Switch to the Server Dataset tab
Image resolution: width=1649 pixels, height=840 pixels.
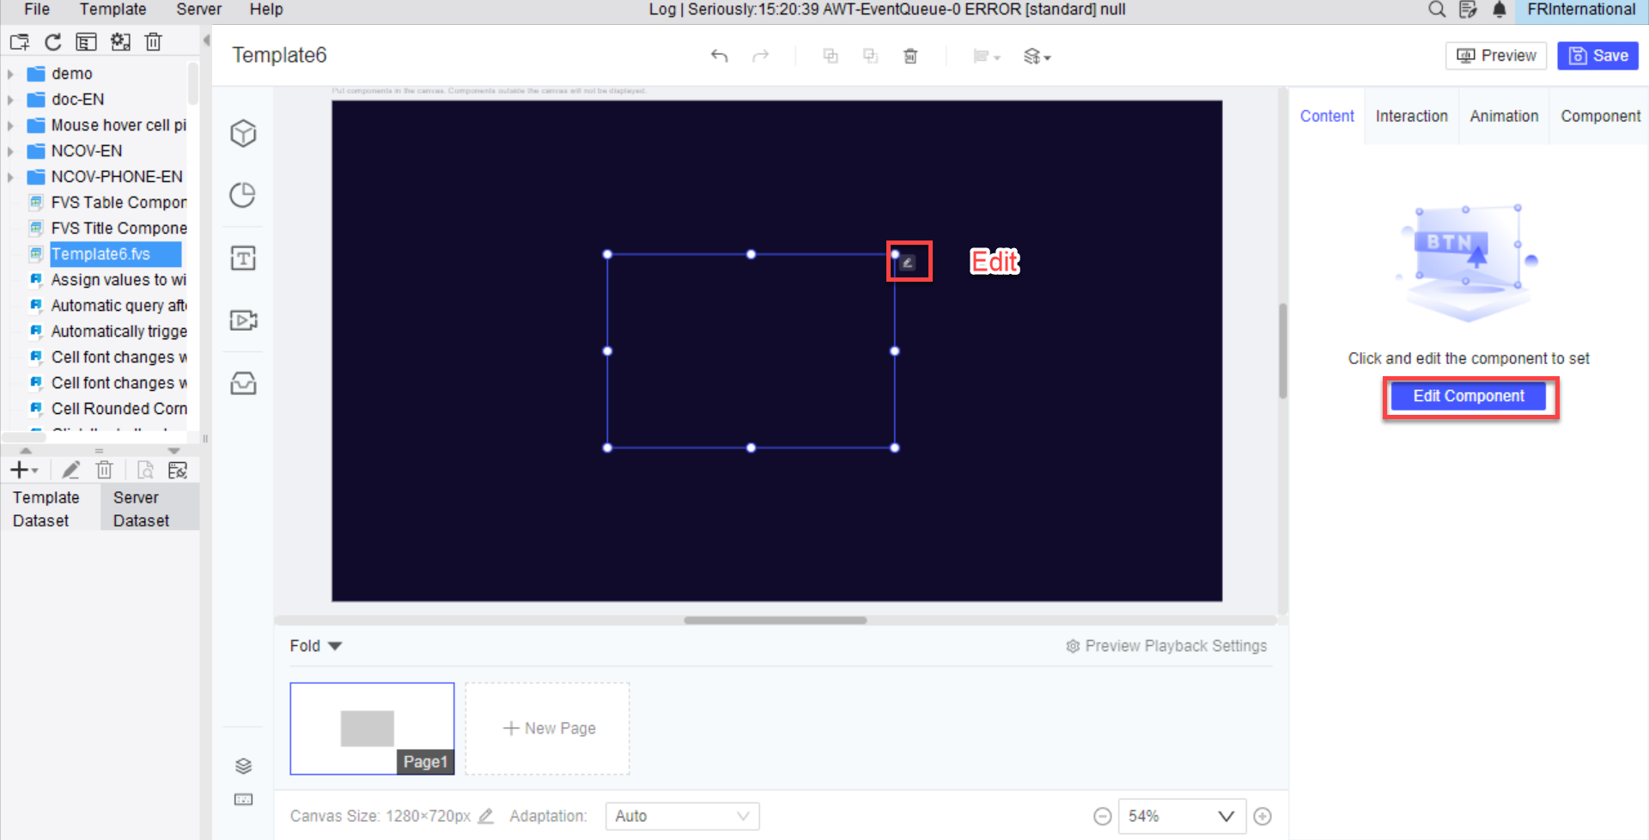pos(149,508)
